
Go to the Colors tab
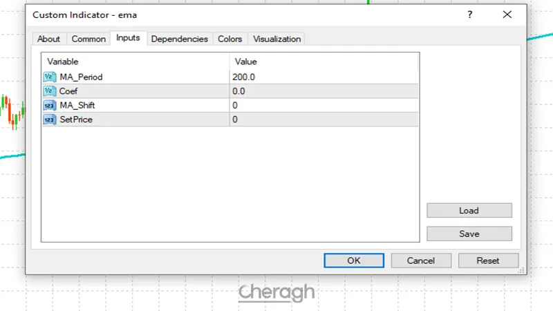(x=229, y=39)
